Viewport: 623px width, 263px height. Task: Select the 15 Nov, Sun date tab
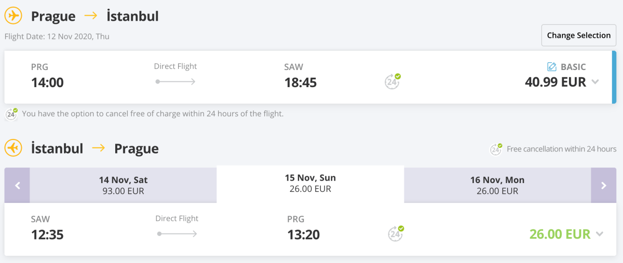click(310, 183)
